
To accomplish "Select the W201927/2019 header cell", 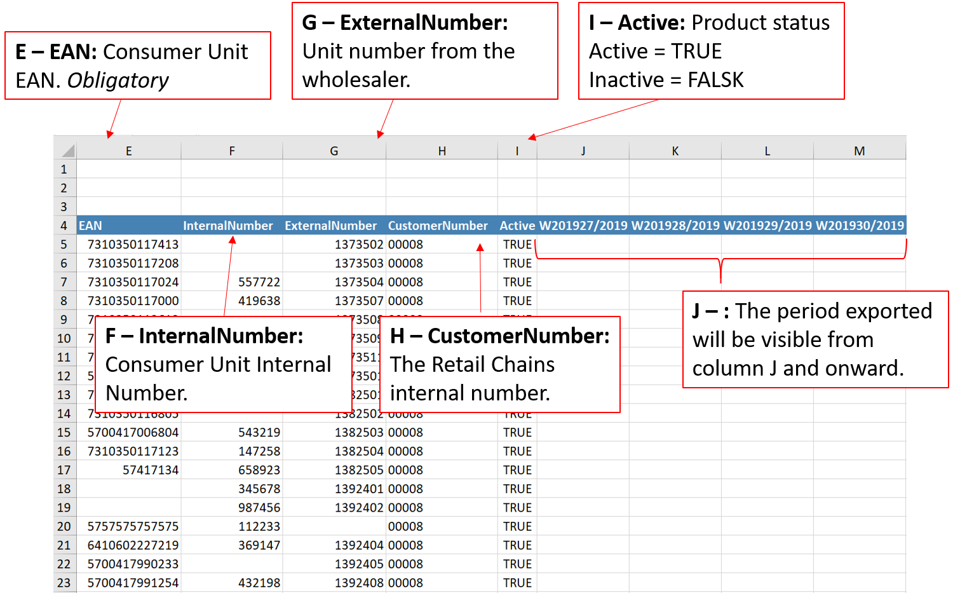I will click(583, 226).
